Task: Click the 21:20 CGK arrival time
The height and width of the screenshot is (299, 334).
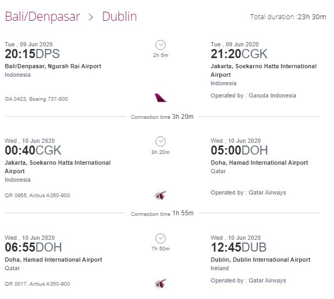Action: click(239, 54)
